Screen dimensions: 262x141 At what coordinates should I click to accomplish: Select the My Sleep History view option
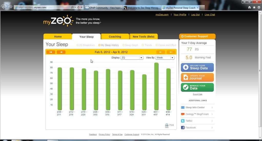tap(109, 45)
